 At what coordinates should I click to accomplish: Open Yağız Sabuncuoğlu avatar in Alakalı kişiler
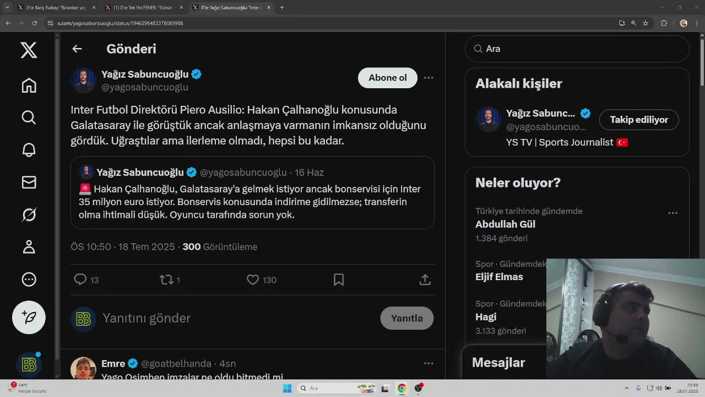(488, 120)
